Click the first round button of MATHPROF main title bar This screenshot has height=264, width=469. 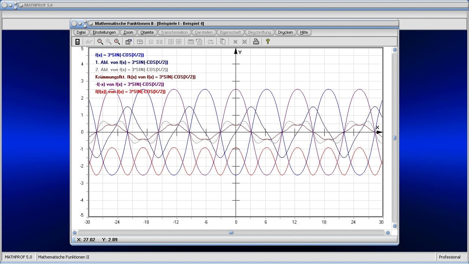click(5, 5)
